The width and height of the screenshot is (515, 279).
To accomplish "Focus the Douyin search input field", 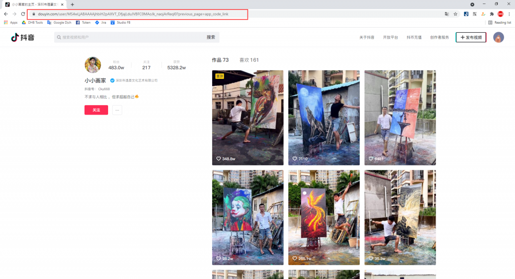I will pyautogui.click(x=131, y=37).
